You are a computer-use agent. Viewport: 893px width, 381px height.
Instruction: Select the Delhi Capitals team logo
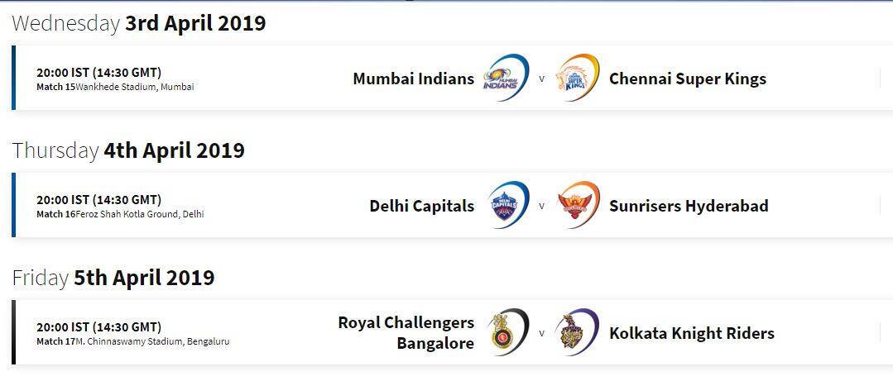pos(507,205)
